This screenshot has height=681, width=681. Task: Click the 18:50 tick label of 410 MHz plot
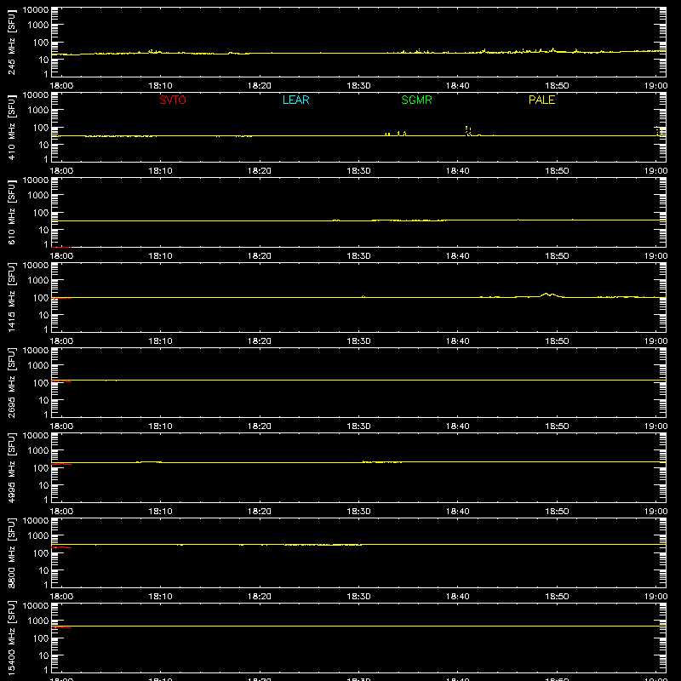pyautogui.click(x=557, y=171)
